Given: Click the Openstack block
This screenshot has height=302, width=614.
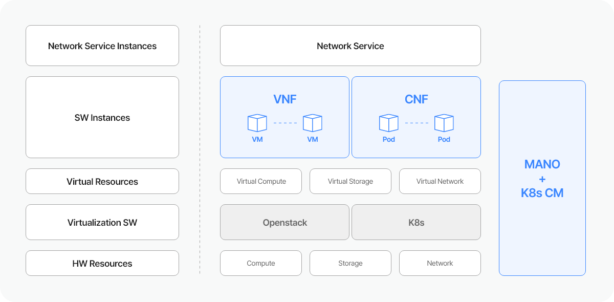Looking at the screenshot, I should point(285,222).
